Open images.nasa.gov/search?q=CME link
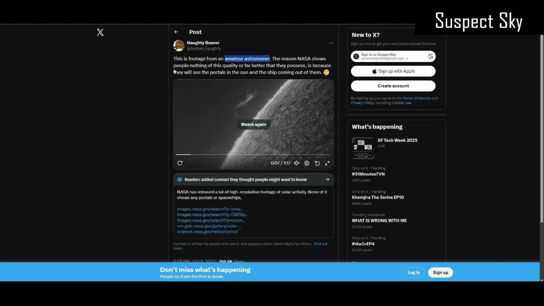This screenshot has height=306, width=544. (x=213, y=215)
